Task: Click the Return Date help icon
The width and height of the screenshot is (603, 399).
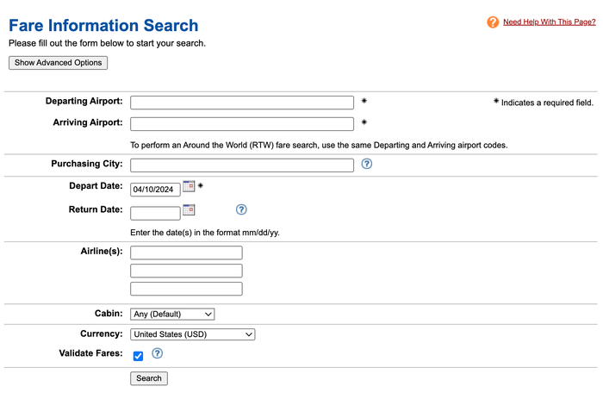Action: coord(241,209)
